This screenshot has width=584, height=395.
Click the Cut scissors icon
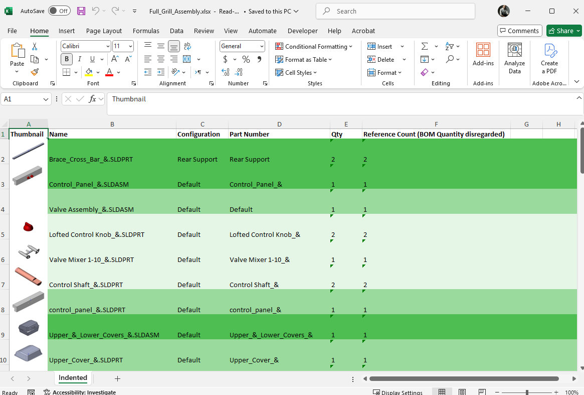(35, 46)
